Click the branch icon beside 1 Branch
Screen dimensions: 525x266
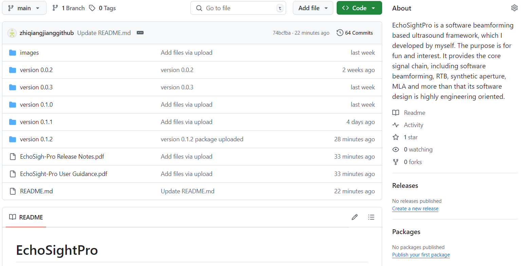55,8
